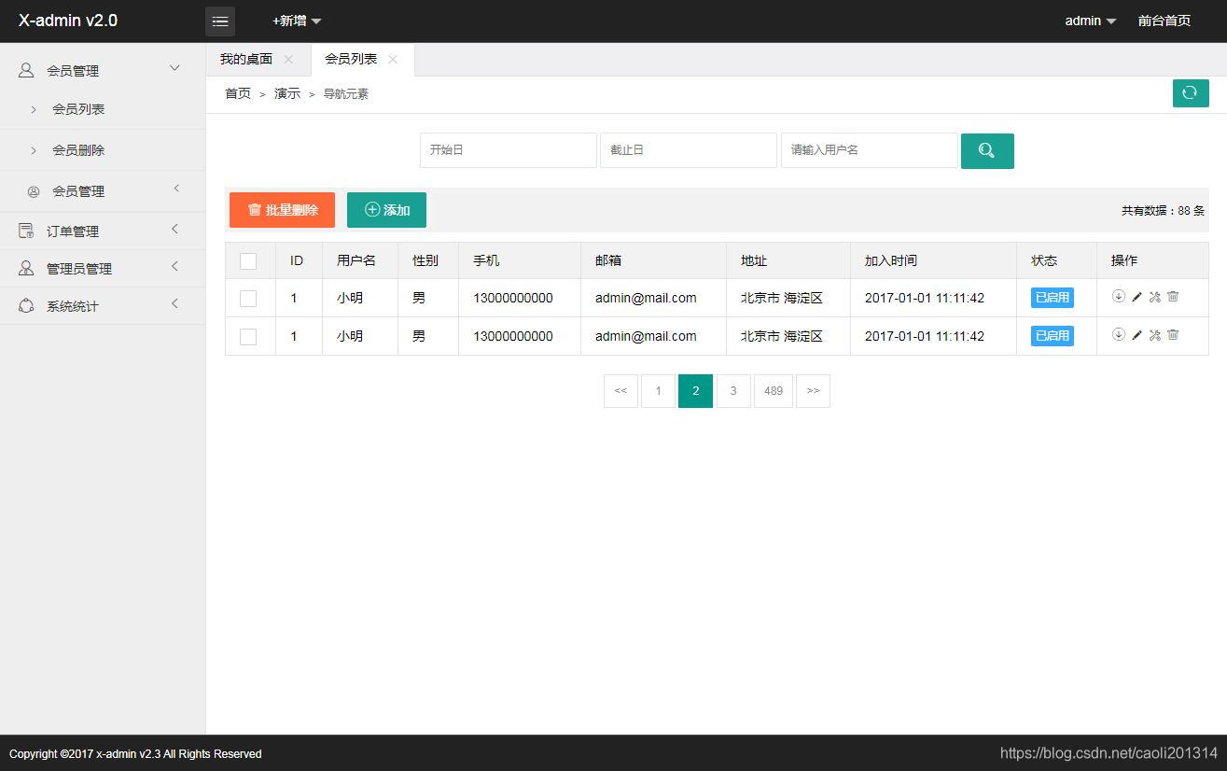
Task: Tick the checkbox of the first table row
Action: 248,298
